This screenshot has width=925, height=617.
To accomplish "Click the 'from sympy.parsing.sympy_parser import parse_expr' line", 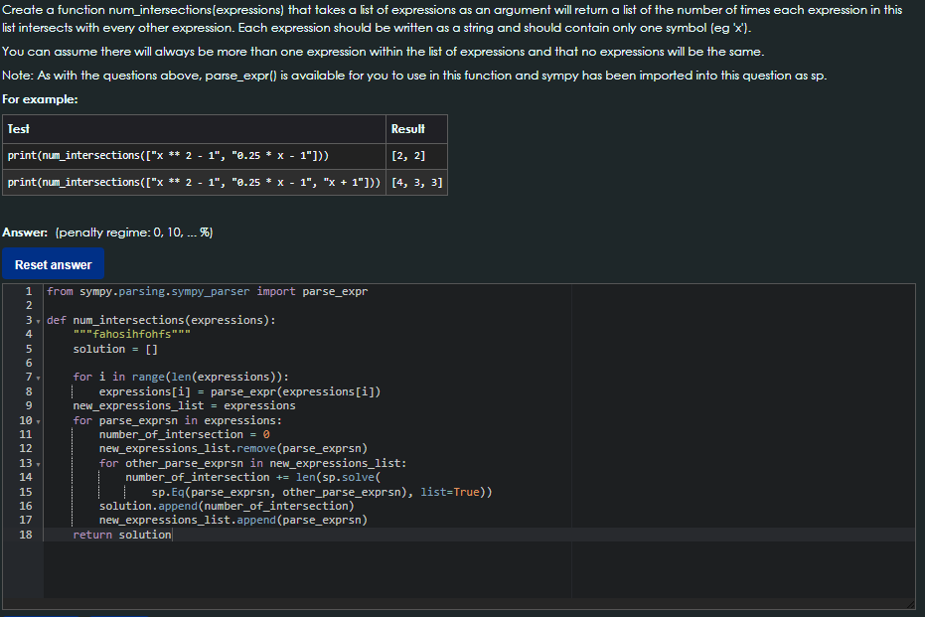I will 207,291.
